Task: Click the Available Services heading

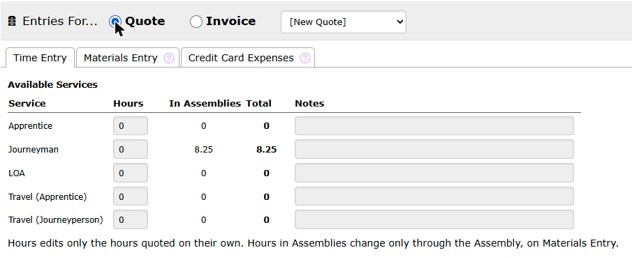Action: click(53, 85)
